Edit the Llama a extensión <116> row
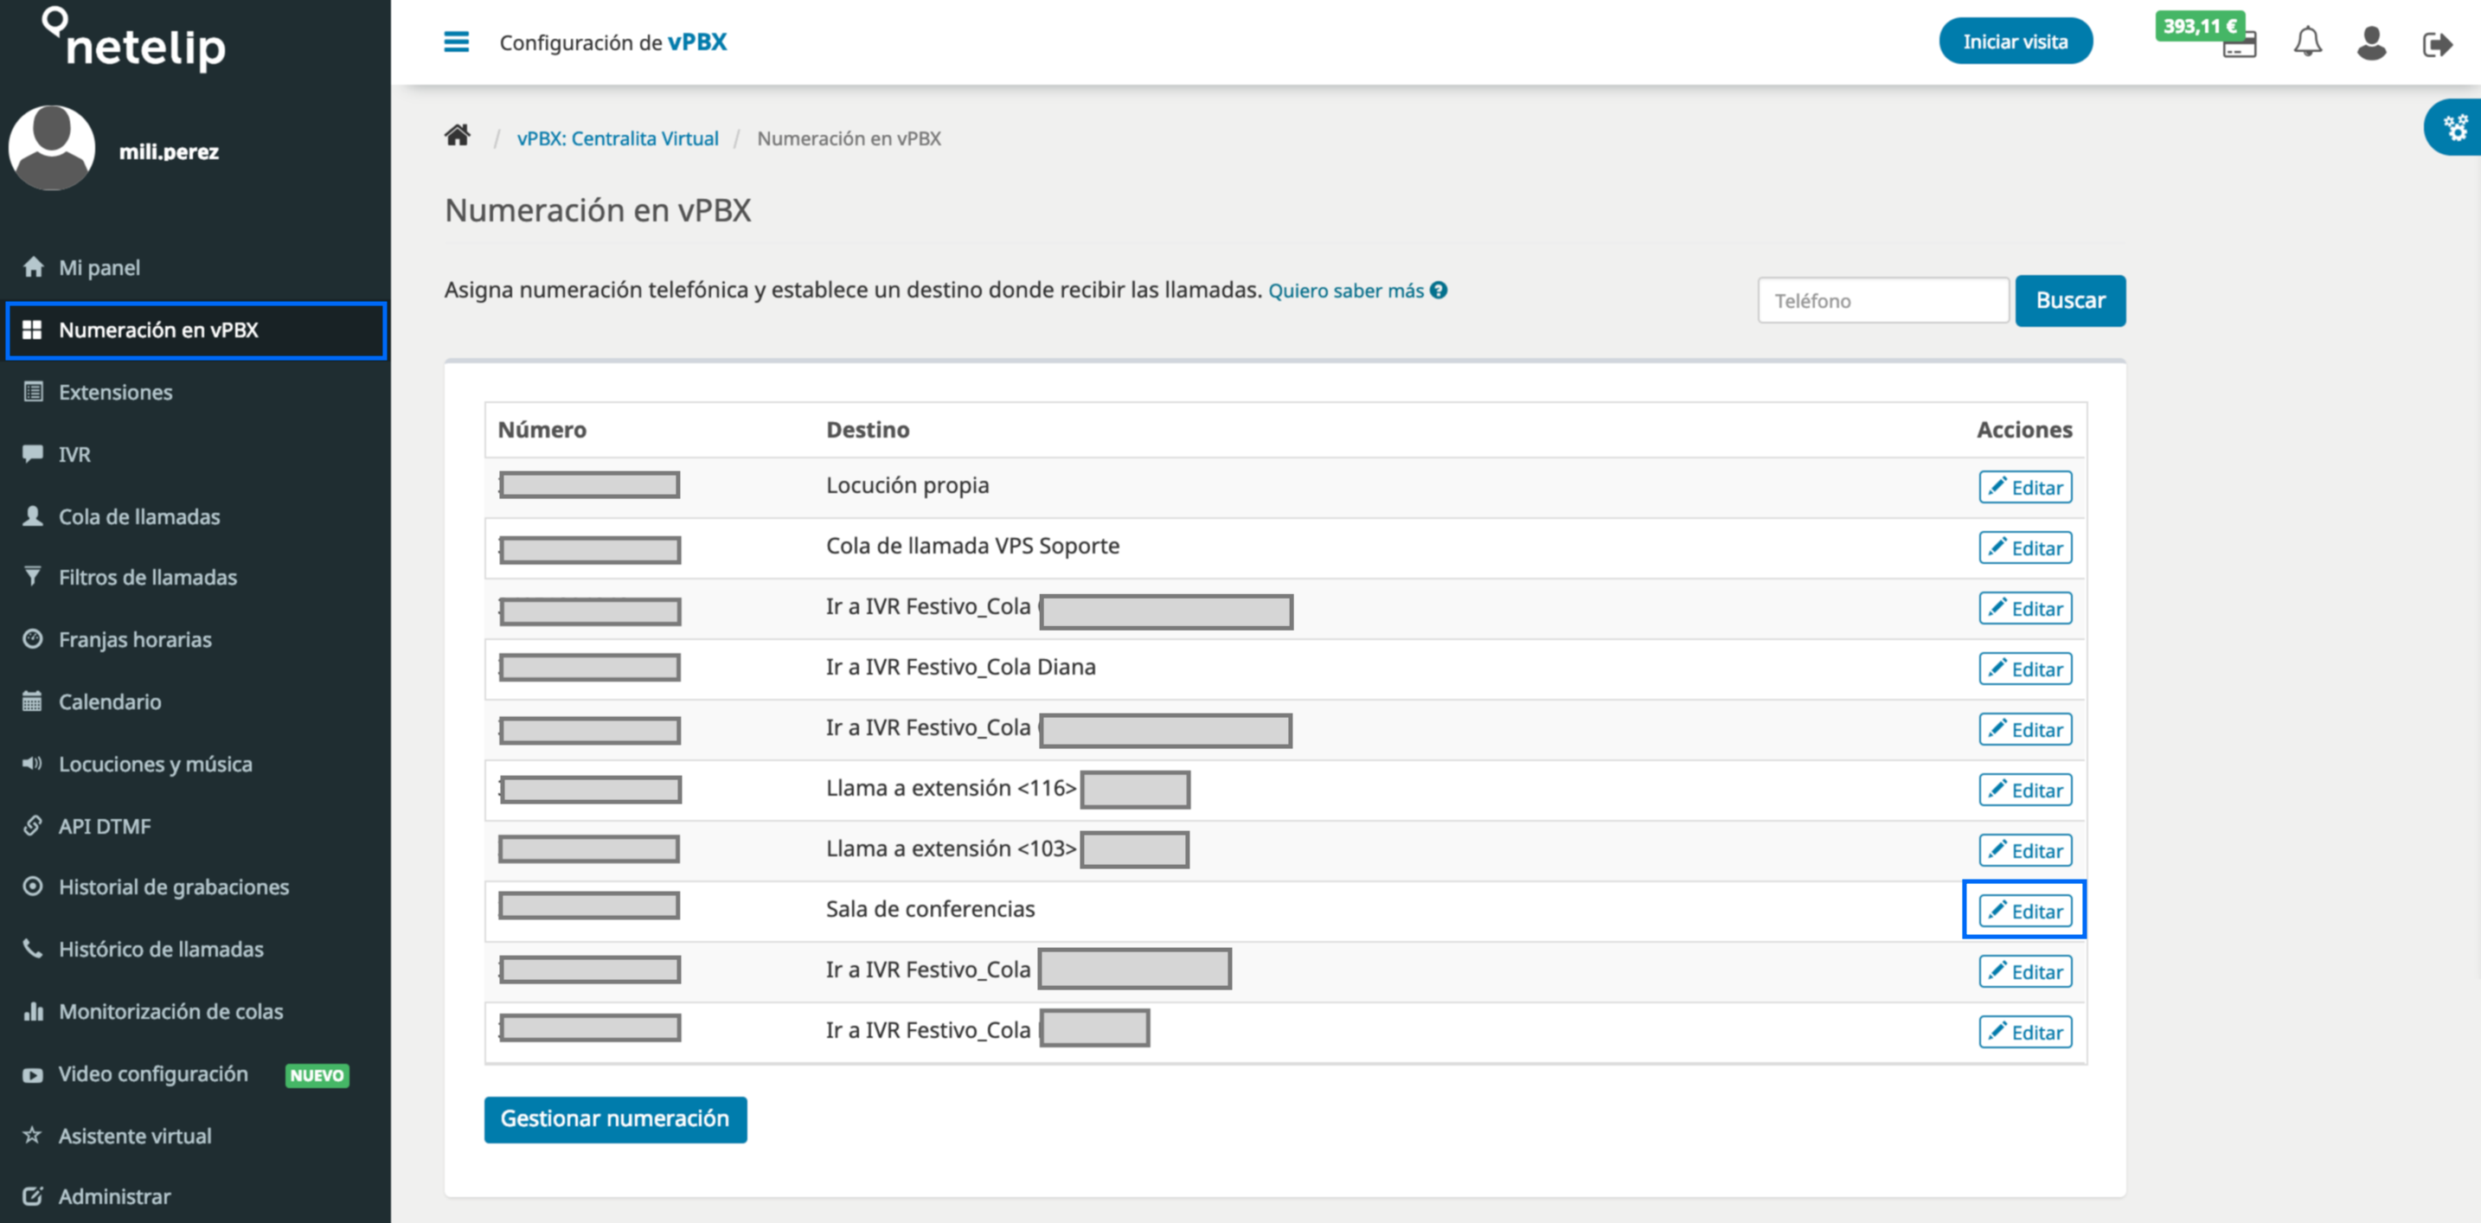 (x=2024, y=791)
